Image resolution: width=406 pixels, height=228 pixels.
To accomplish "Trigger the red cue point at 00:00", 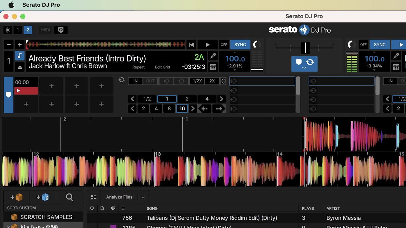I will point(26,91).
